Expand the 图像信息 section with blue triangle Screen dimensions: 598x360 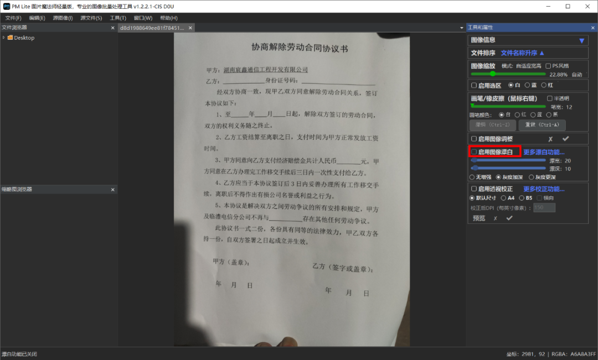pos(581,41)
